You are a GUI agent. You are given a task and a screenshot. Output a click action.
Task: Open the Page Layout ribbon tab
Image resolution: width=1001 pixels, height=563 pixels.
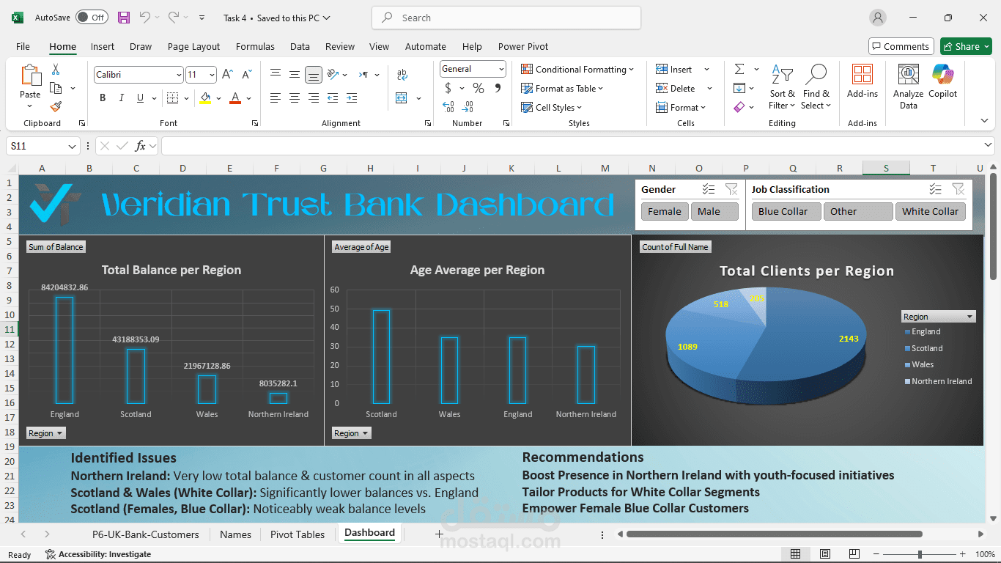[x=193, y=46]
